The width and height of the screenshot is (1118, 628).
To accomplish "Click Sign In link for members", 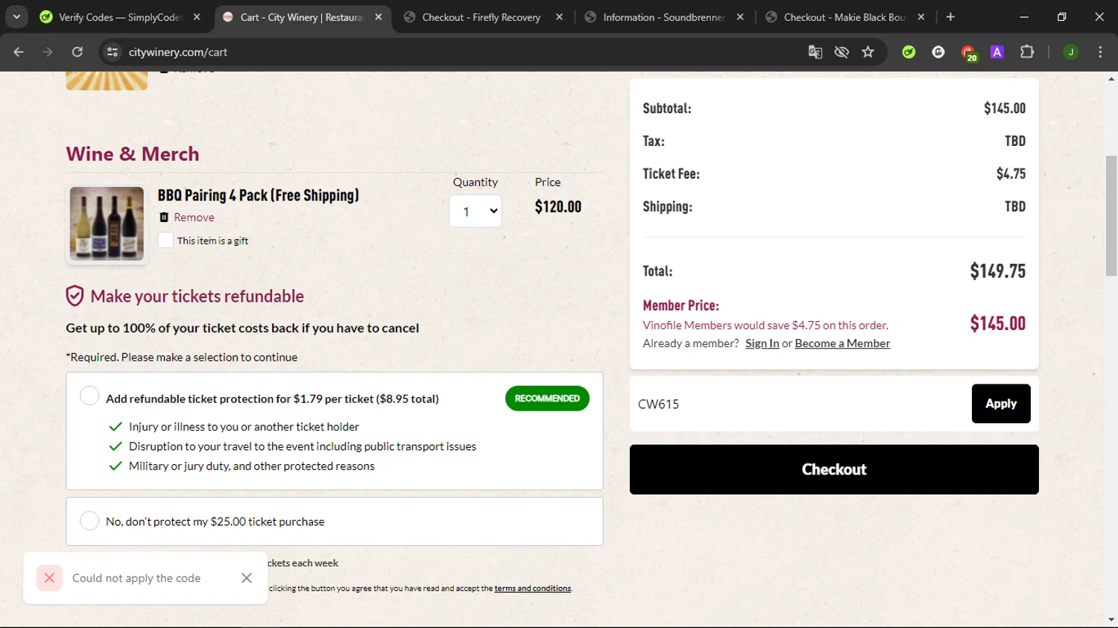I will coord(762,343).
